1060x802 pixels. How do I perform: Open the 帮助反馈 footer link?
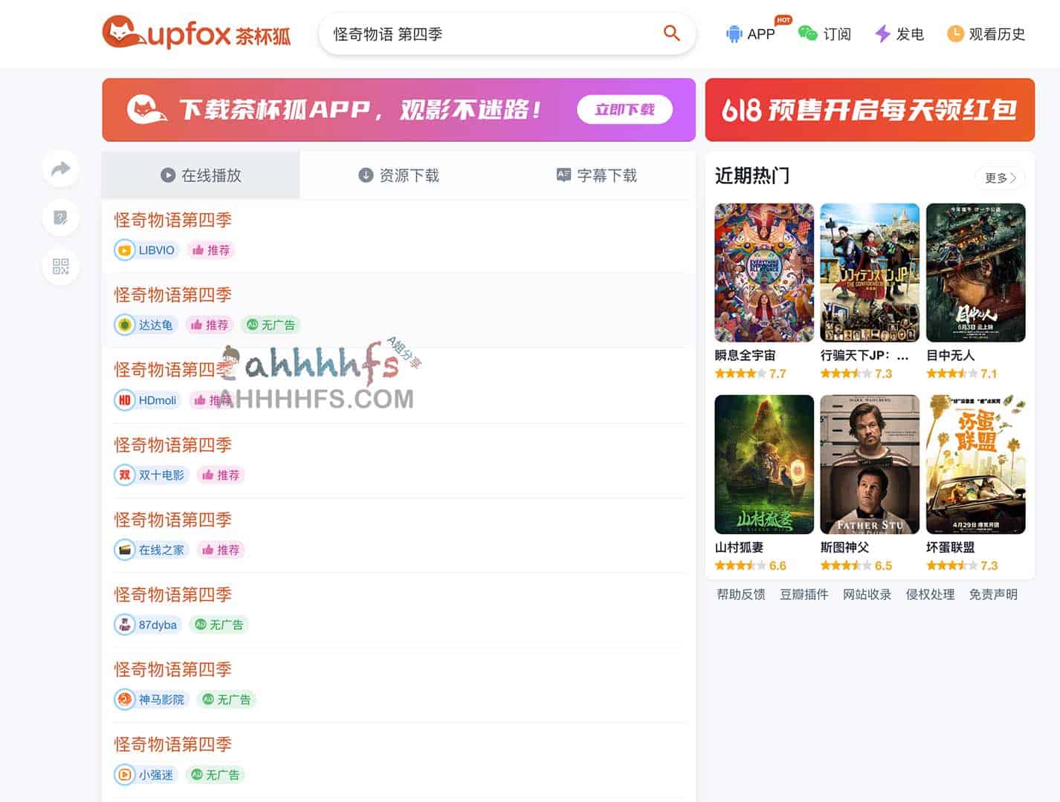[740, 594]
